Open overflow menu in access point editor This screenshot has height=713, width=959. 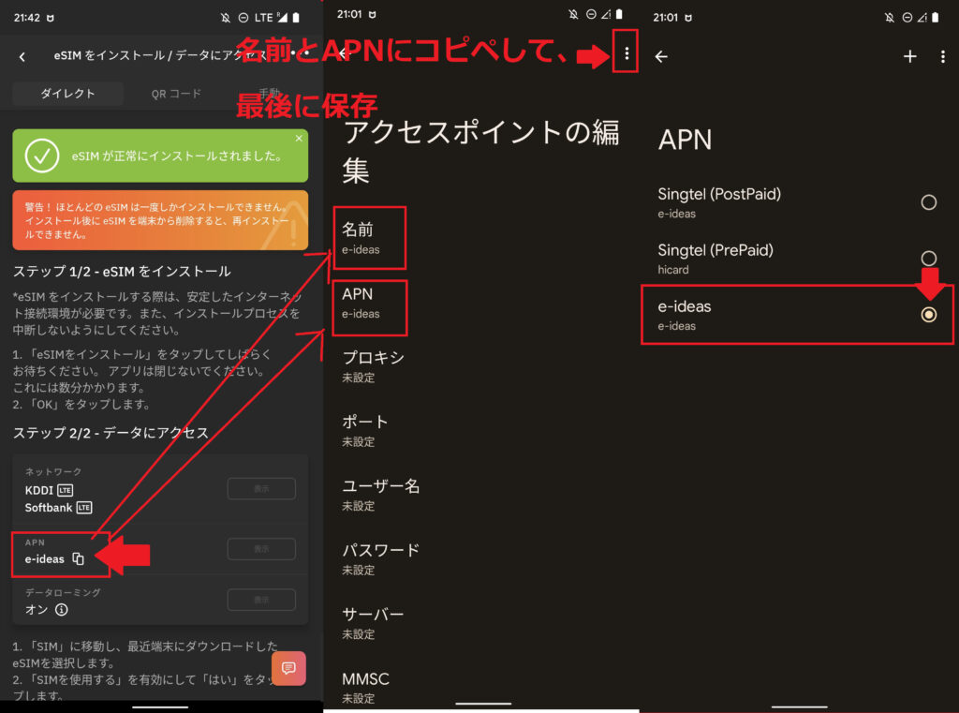pos(627,53)
